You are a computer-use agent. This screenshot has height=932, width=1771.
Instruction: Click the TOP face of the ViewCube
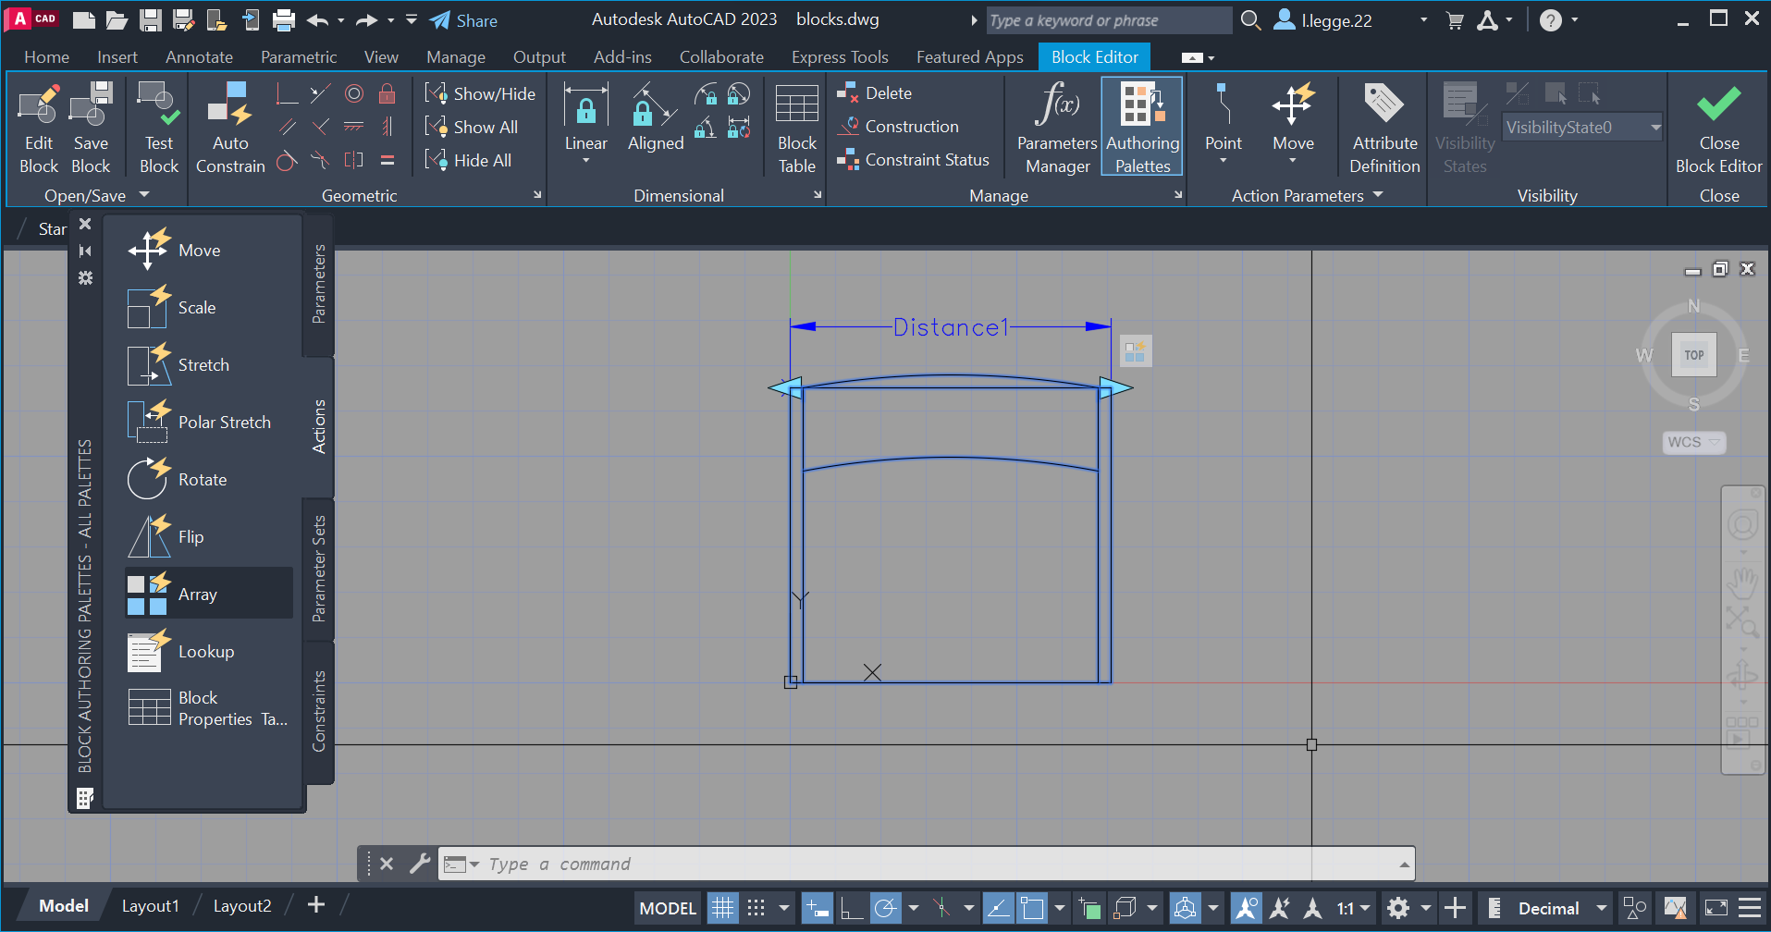click(x=1693, y=355)
